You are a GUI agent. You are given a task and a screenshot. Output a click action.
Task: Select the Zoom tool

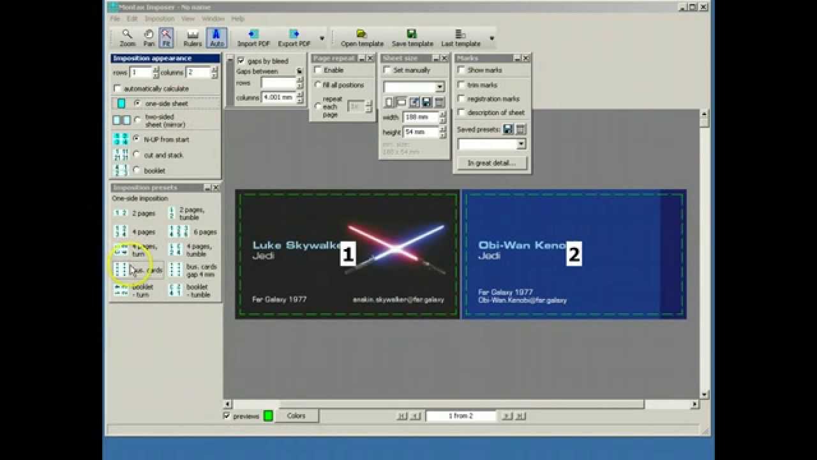[x=127, y=38]
